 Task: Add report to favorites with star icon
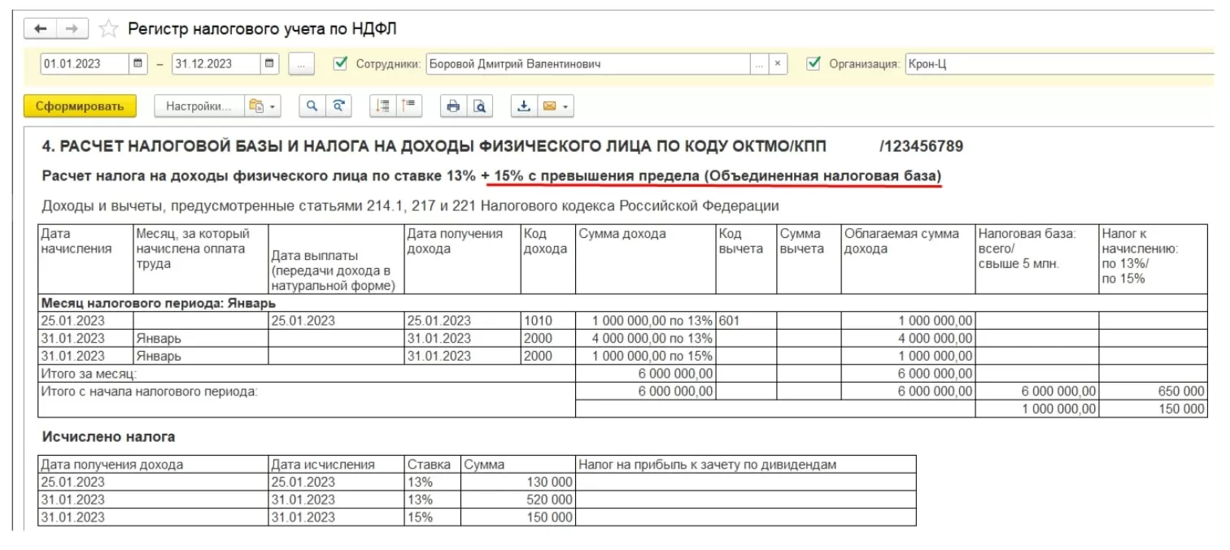click(x=107, y=29)
